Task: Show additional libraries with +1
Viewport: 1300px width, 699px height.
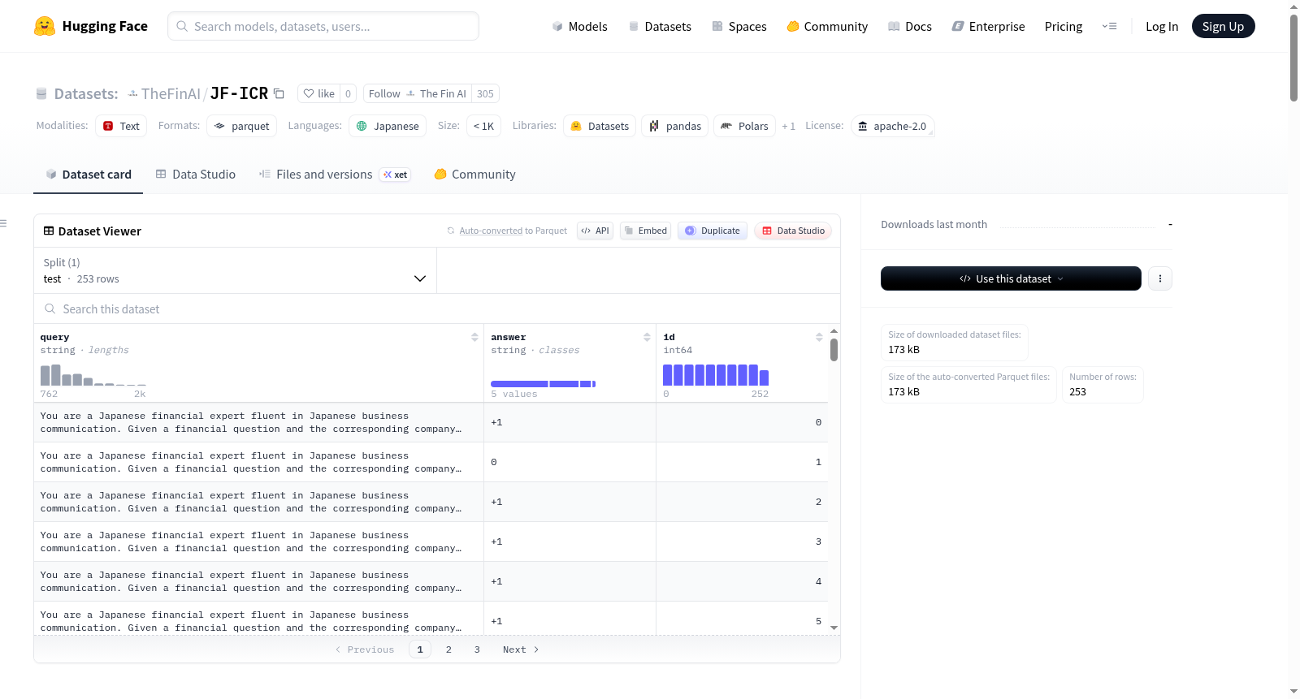Action: 788,126
